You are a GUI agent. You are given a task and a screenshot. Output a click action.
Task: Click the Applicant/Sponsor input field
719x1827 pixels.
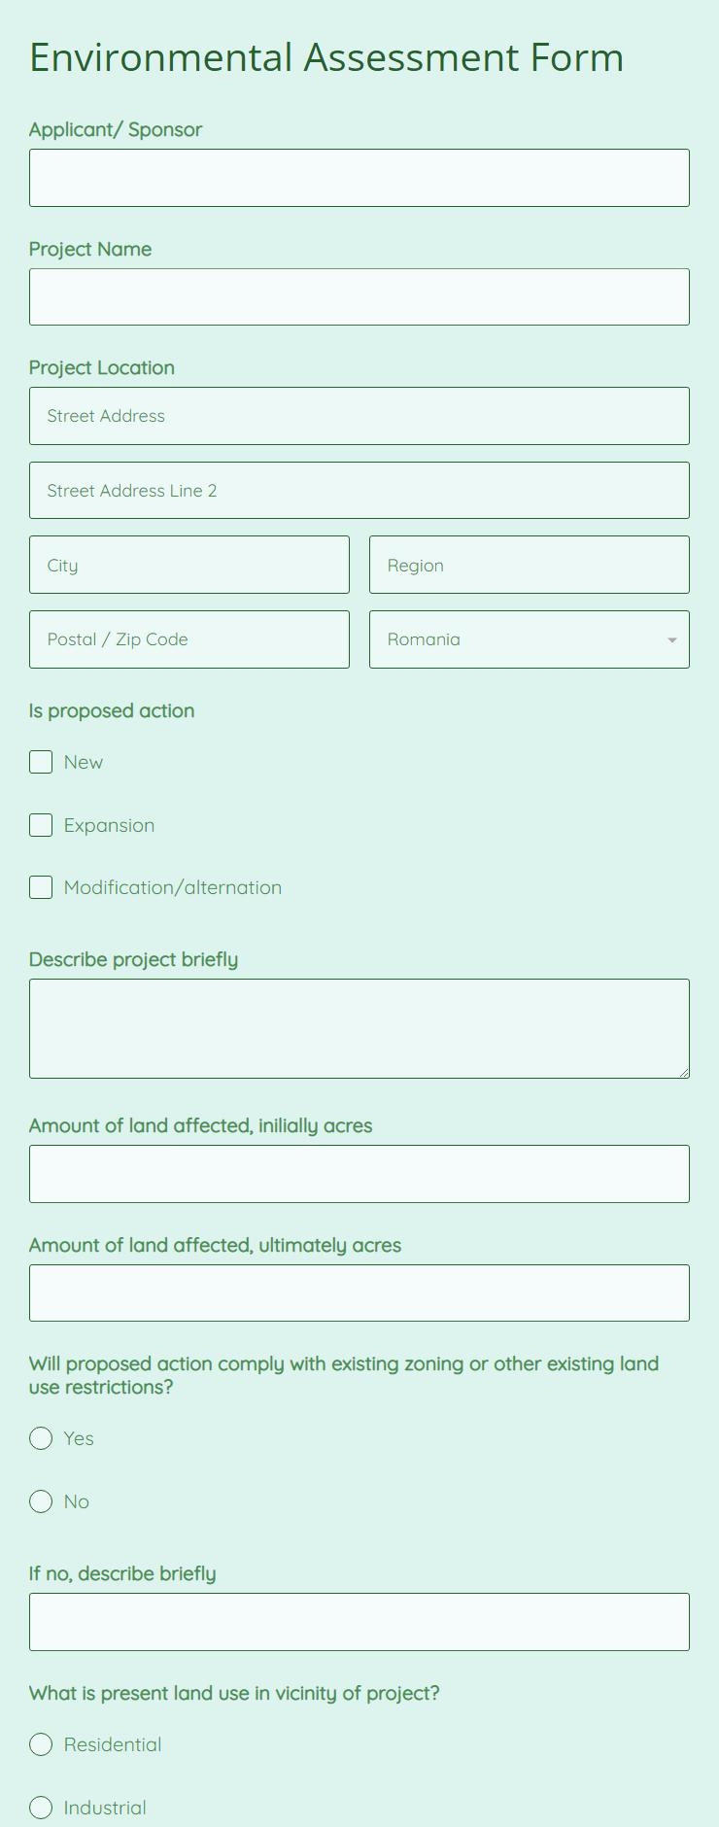tap(359, 177)
